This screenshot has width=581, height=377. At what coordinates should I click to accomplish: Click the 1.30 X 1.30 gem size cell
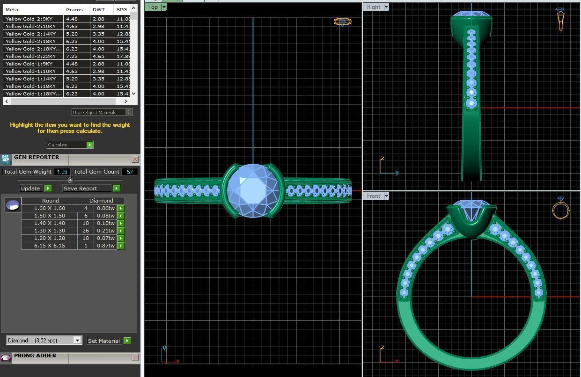pos(50,231)
